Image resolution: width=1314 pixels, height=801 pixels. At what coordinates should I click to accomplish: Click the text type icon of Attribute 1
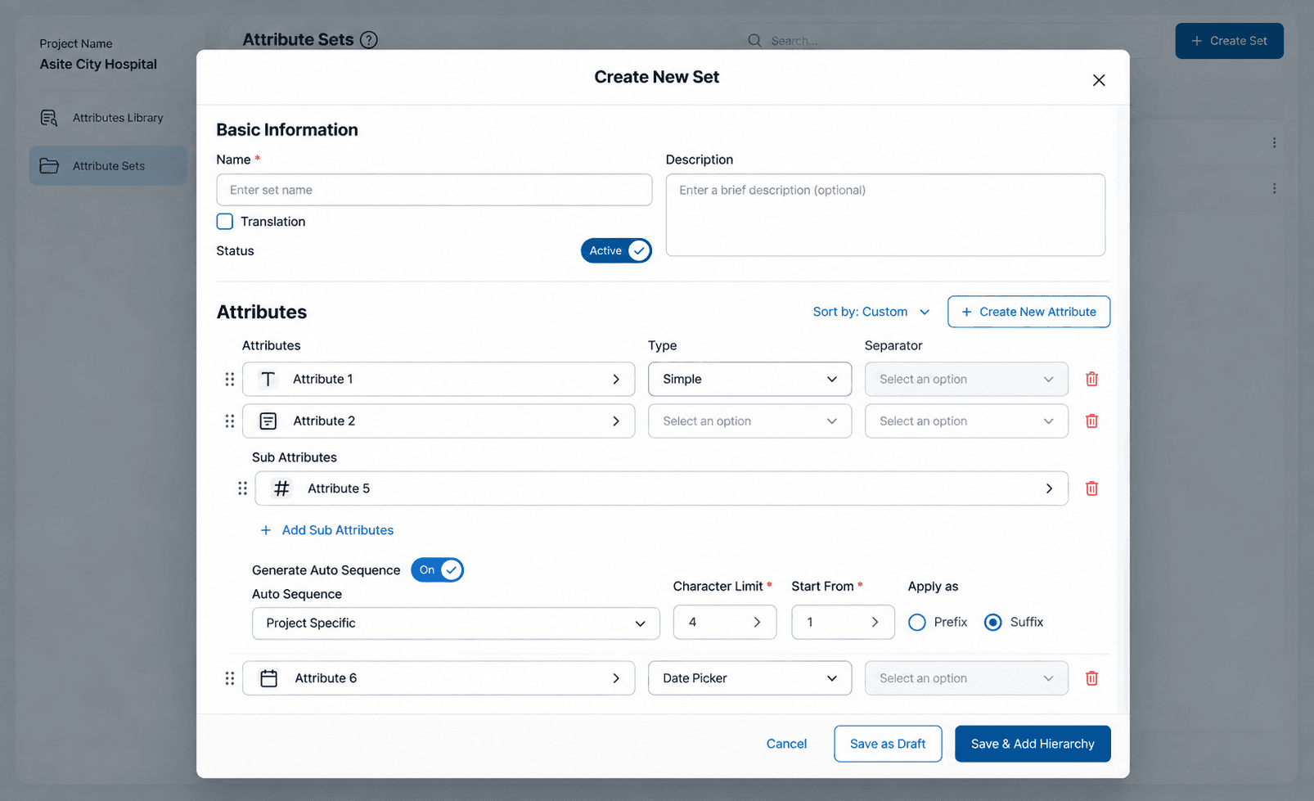tap(268, 379)
